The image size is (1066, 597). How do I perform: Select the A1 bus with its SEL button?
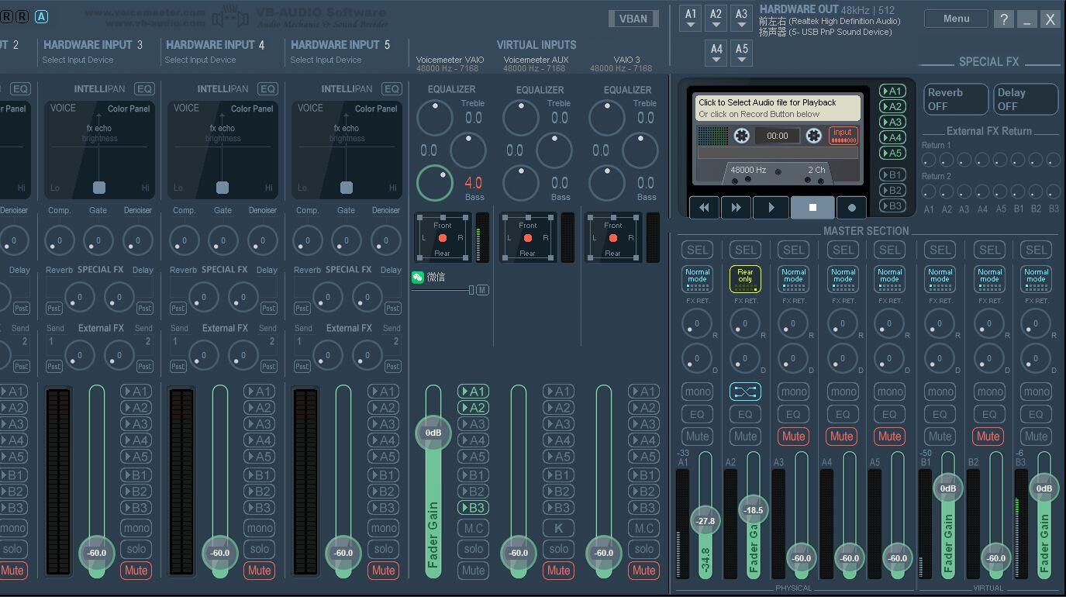point(697,250)
